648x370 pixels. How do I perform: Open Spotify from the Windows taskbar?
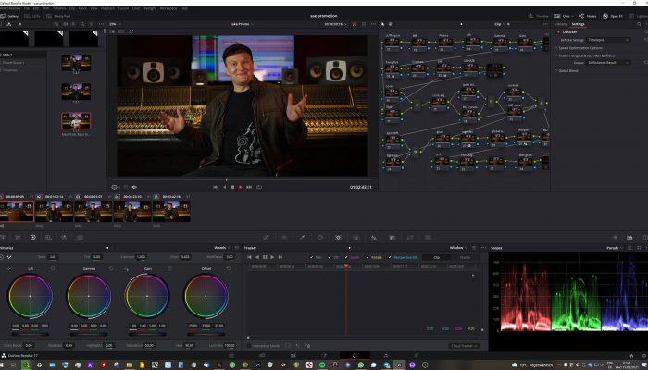point(322,365)
